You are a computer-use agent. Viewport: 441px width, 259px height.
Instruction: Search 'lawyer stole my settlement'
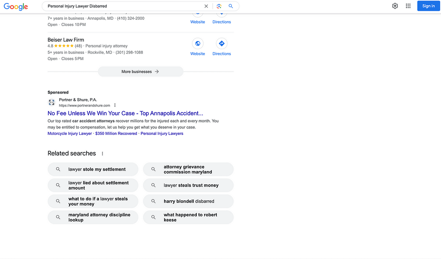pyautogui.click(x=93, y=169)
